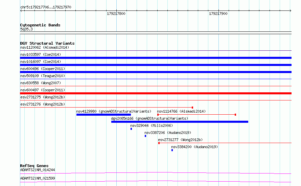
Task: Click the right red marker of nsv1114766
Action: click(x=235, y=115)
